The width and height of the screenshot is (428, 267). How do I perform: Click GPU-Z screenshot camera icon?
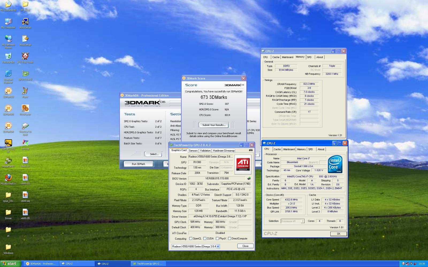tap(251, 150)
